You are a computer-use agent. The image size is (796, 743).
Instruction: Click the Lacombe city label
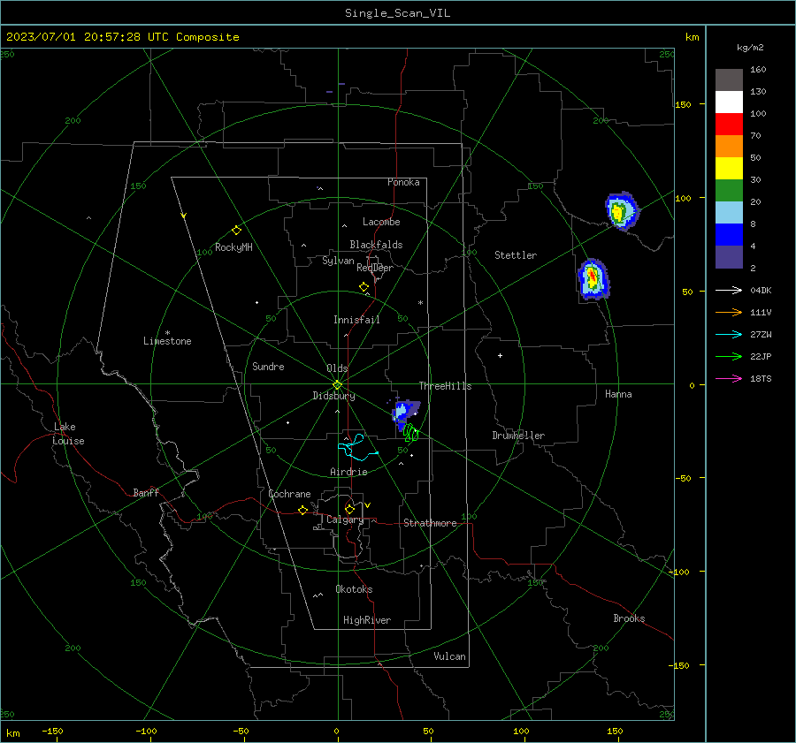[x=381, y=222]
